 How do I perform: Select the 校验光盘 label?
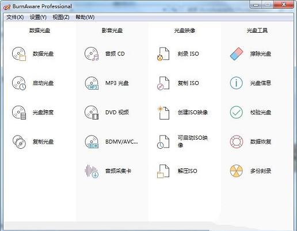click(x=261, y=113)
